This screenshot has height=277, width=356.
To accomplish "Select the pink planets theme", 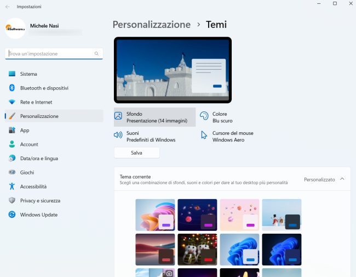I will click(x=239, y=215).
